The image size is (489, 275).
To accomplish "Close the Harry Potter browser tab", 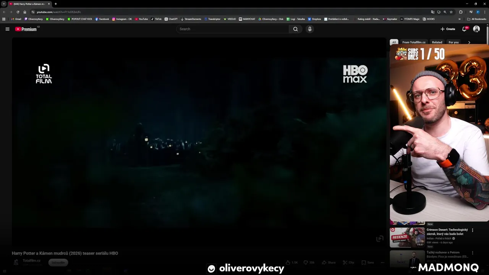I will click(49, 4).
